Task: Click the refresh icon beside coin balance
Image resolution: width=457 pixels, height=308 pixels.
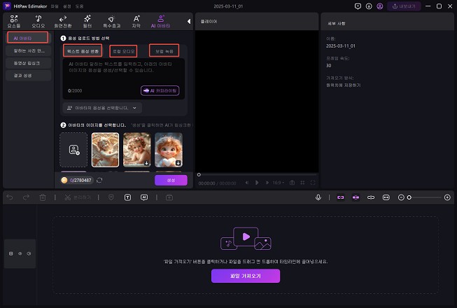Action: click(x=99, y=180)
